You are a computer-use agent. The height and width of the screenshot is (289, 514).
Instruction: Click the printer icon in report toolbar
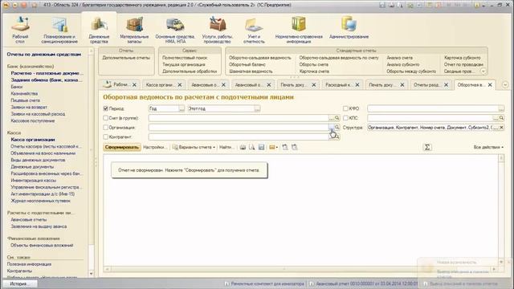[x=243, y=148]
